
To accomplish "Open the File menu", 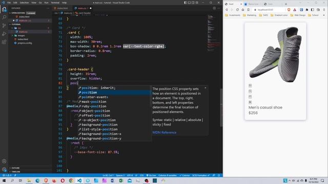I will (x=9, y=3).
